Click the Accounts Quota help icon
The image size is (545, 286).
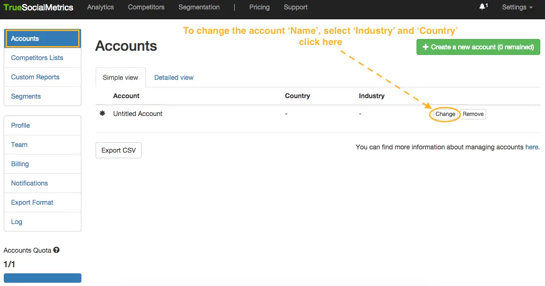tap(56, 250)
